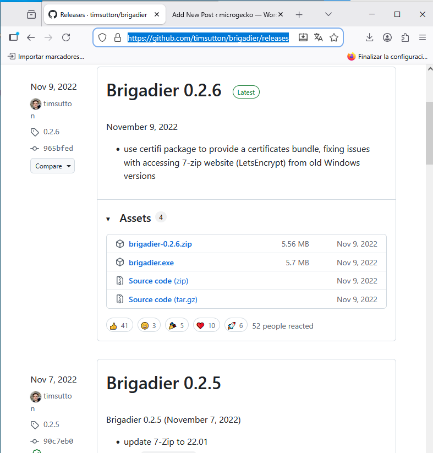Click the page vertical scrollbar thumb

(429, 132)
